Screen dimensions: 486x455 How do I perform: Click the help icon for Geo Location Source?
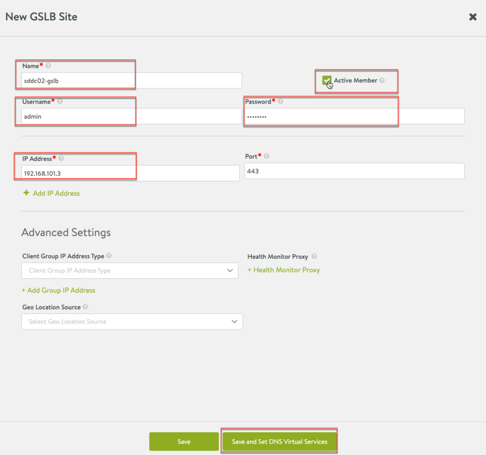pos(86,307)
